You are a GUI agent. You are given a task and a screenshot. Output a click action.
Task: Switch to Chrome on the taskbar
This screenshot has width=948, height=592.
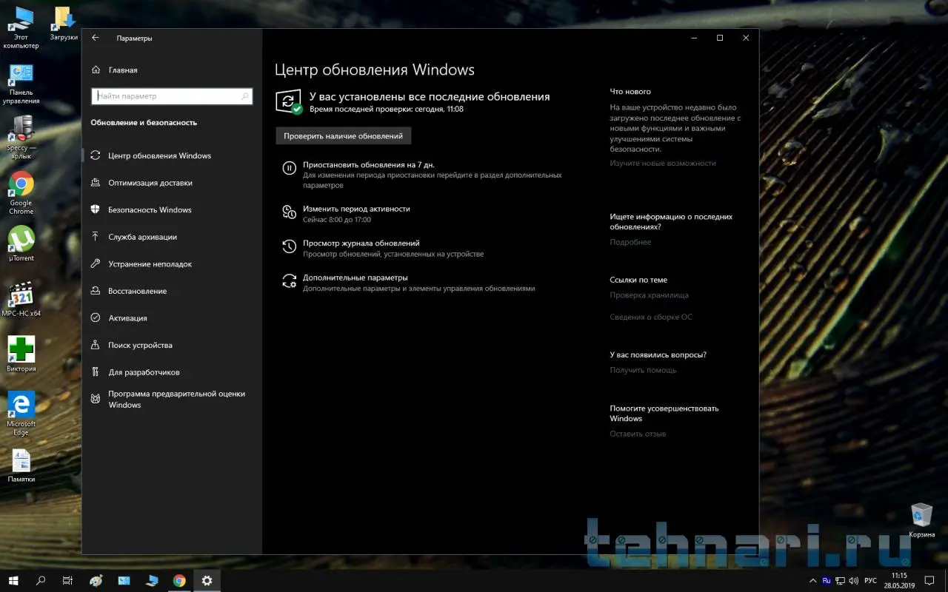point(178,581)
